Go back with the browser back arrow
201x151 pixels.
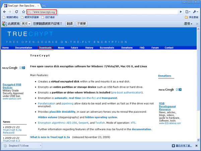coord(4,12)
